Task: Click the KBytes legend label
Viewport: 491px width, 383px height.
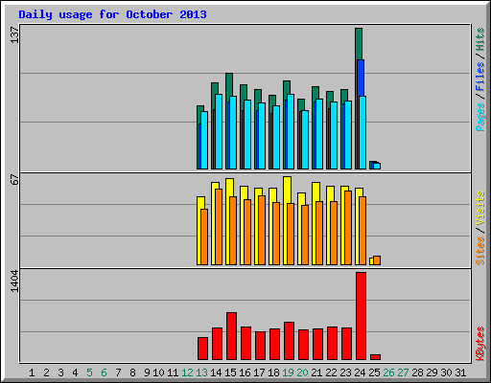Action: pyautogui.click(x=479, y=344)
